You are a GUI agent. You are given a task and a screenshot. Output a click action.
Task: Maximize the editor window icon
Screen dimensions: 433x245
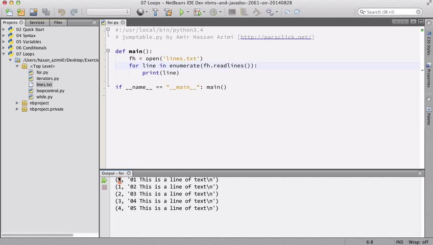[421, 22]
